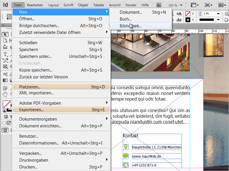The height and width of the screenshot is (171, 229).
Task: Toggle Apply None swatch button
Action: [x=9, y=123]
